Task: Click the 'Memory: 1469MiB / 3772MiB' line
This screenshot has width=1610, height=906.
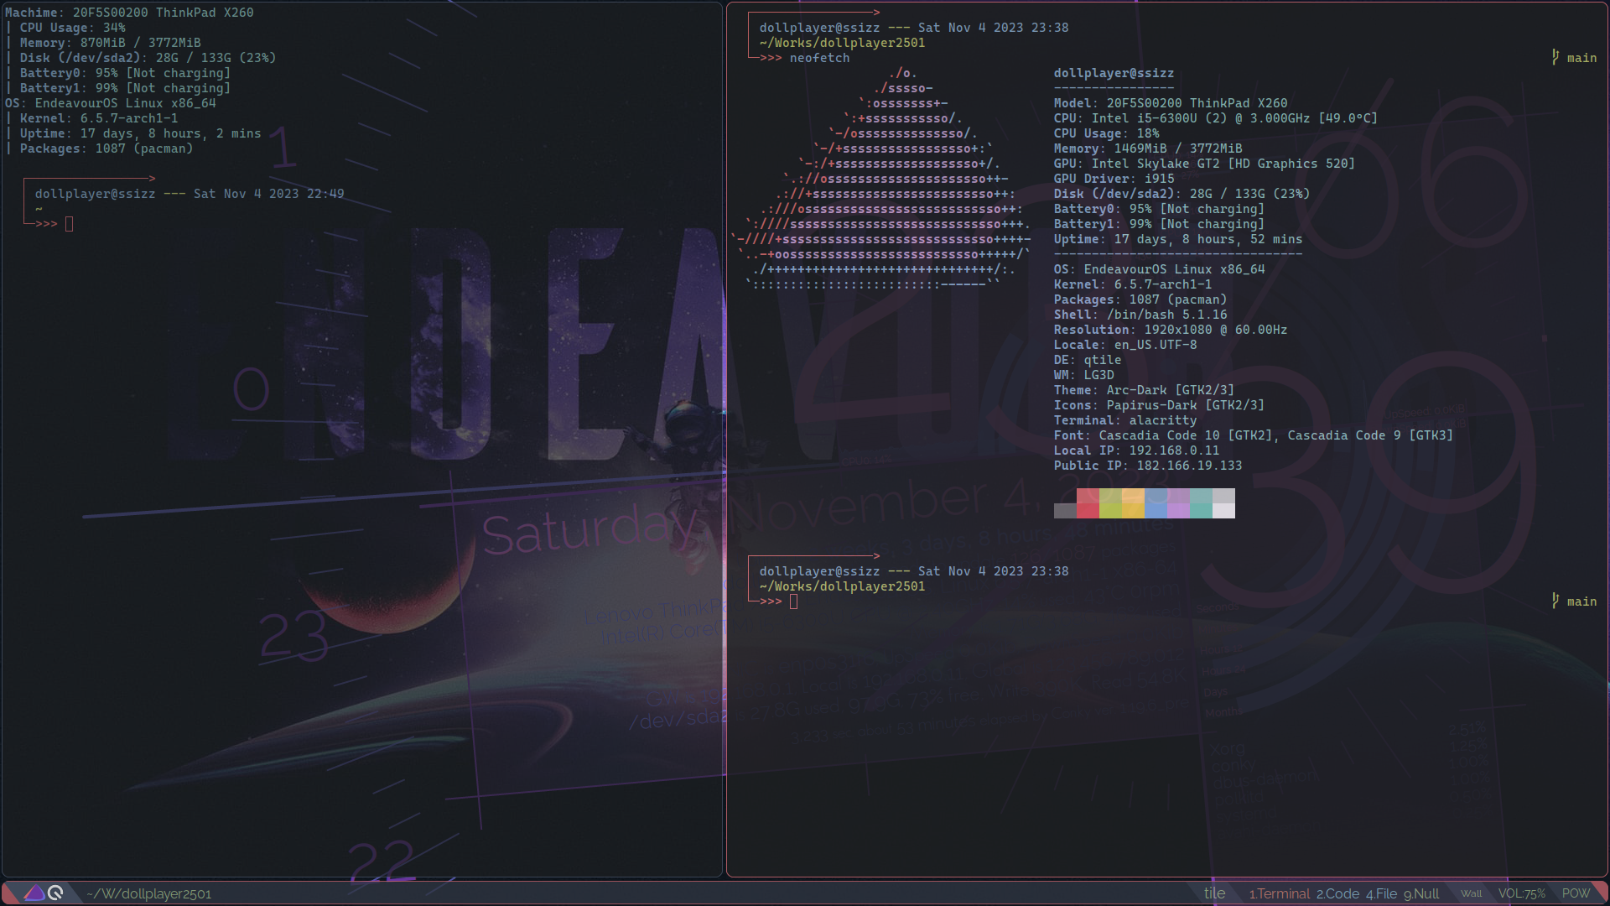Action: [1148, 148]
